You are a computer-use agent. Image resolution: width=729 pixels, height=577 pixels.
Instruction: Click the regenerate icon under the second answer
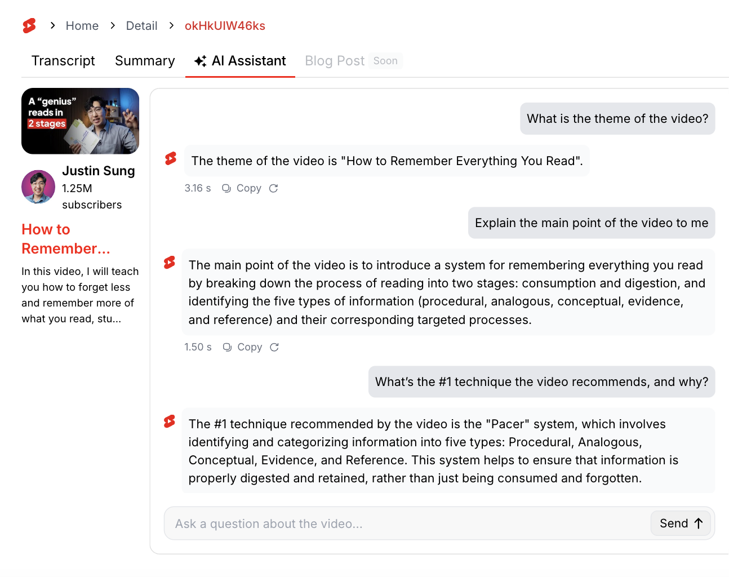(274, 347)
